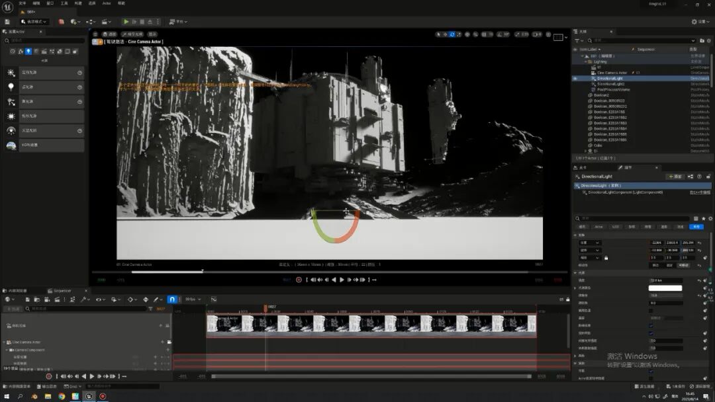Click the Outliner add folder icon
715x402 pixels.
pyautogui.click(x=702, y=40)
